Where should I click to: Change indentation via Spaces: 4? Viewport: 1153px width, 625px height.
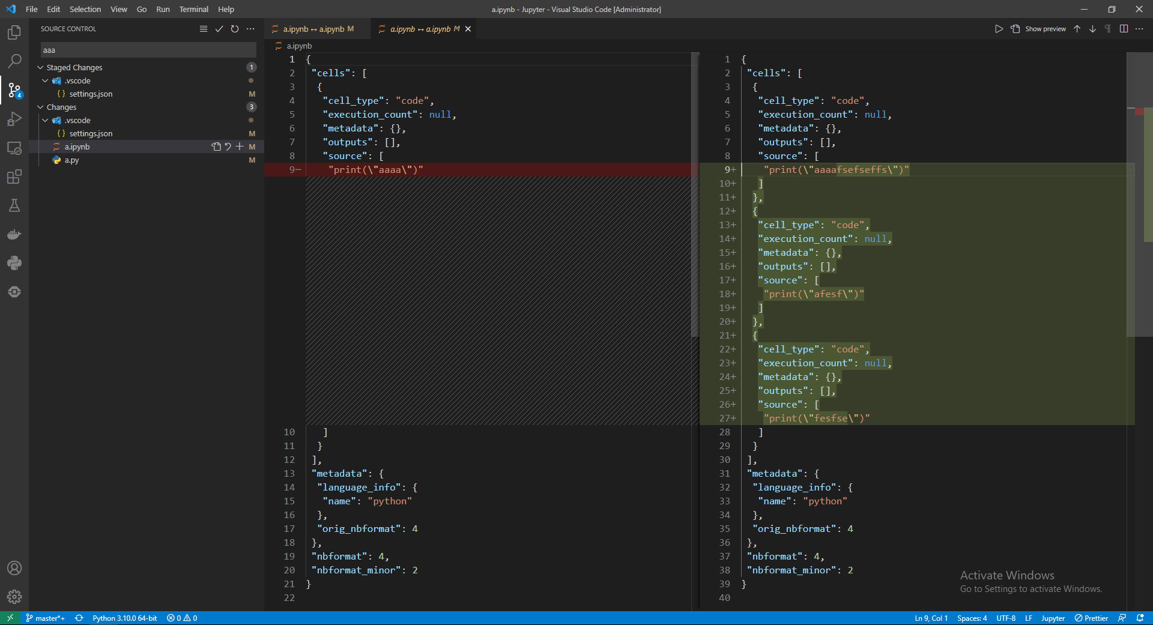coord(972,618)
